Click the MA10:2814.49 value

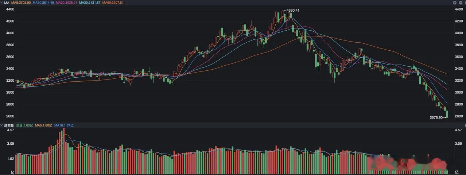tap(43, 3)
